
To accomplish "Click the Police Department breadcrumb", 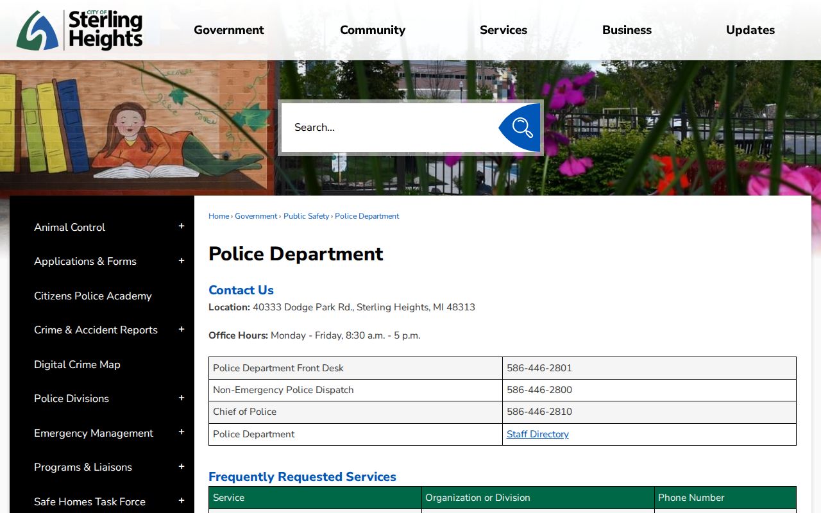I will tap(367, 216).
